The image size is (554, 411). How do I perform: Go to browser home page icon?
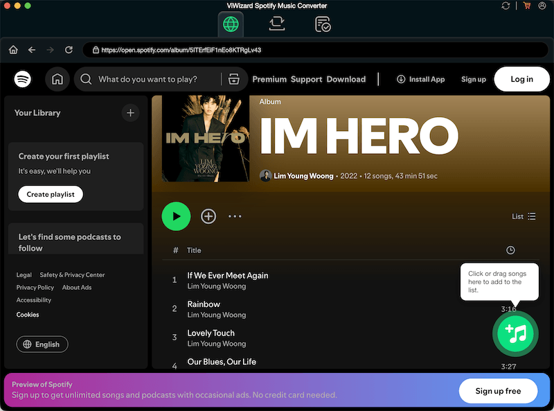tap(13, 50)
